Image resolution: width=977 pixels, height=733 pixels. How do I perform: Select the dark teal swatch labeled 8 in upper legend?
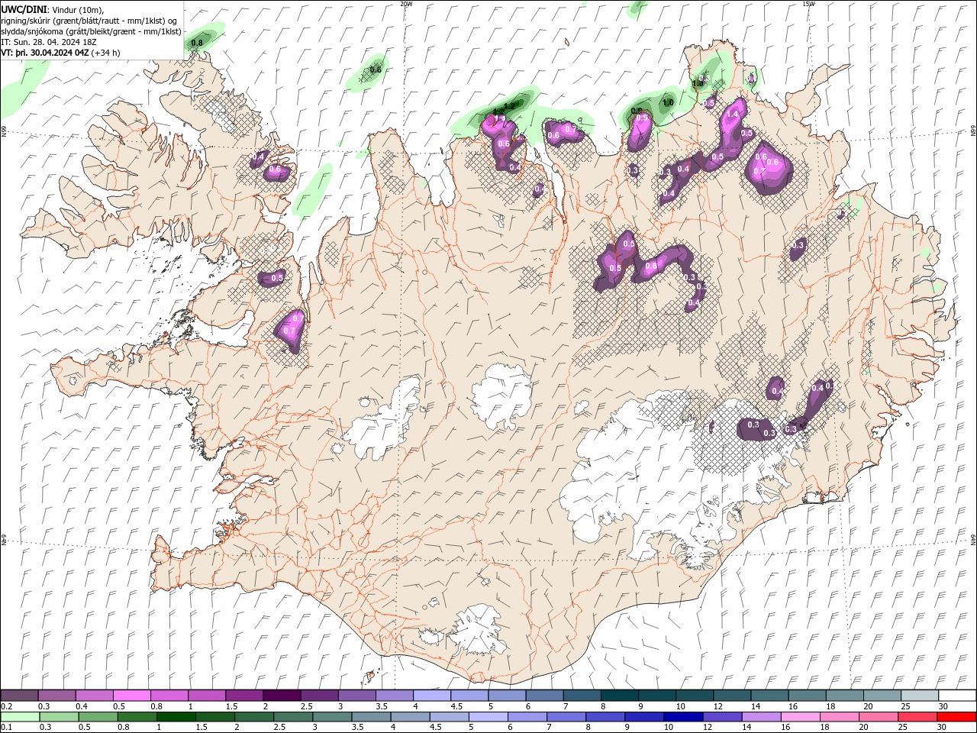click(619, 696)
